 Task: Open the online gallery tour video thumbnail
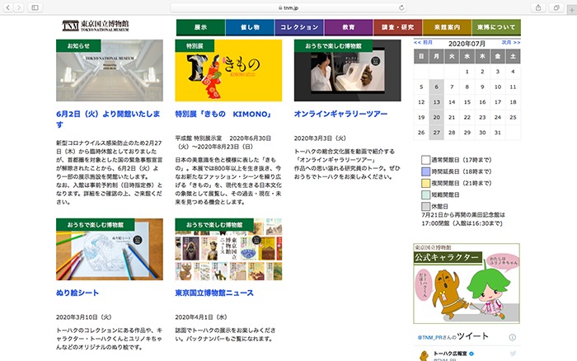point(347,70)
